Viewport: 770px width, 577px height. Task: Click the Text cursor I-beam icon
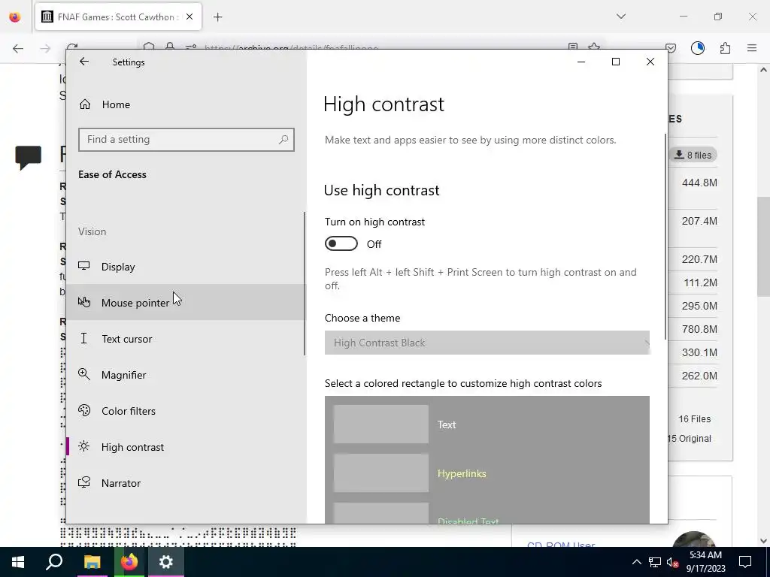point(84,338)
